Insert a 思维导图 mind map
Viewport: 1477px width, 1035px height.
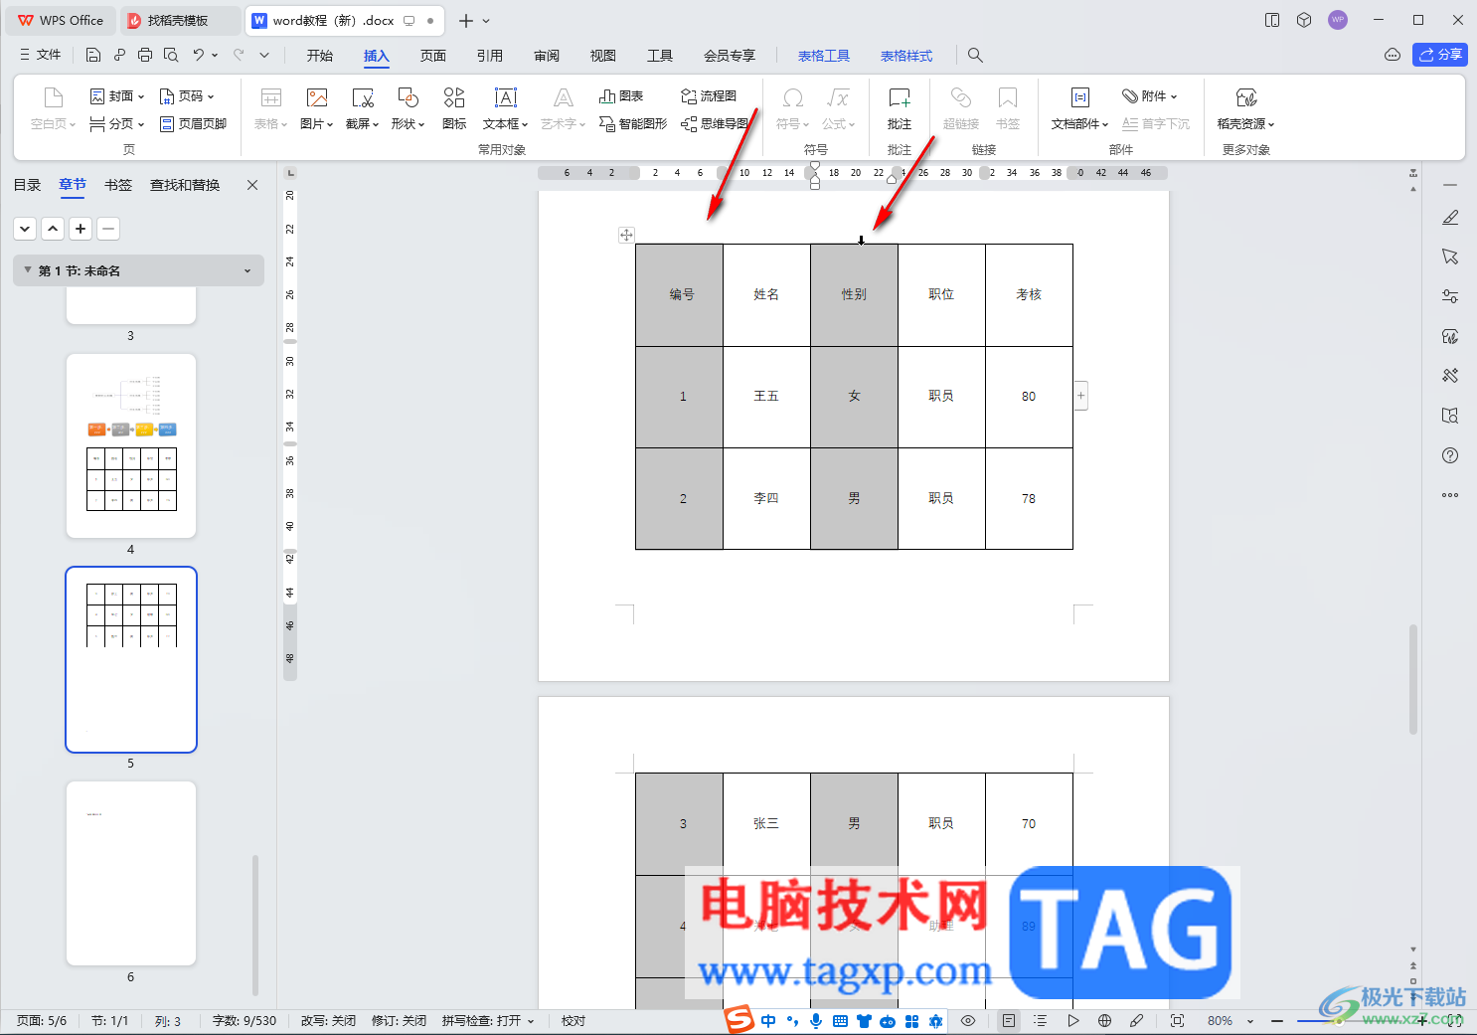(715, 123)
